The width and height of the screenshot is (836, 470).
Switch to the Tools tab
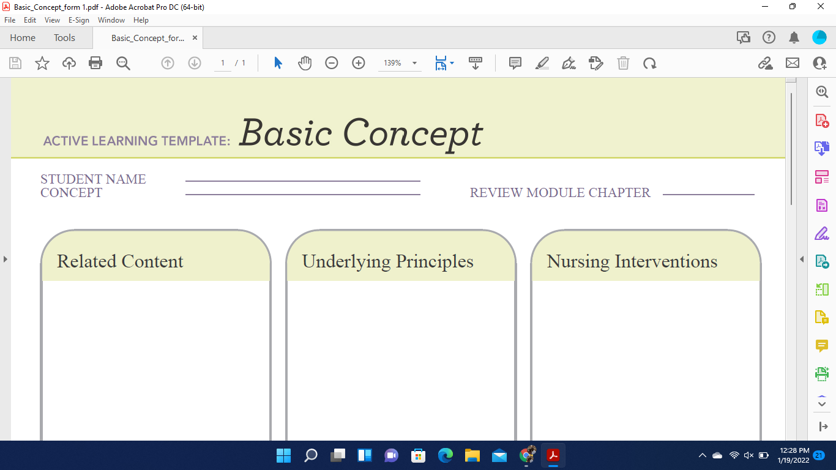[64, 37]
